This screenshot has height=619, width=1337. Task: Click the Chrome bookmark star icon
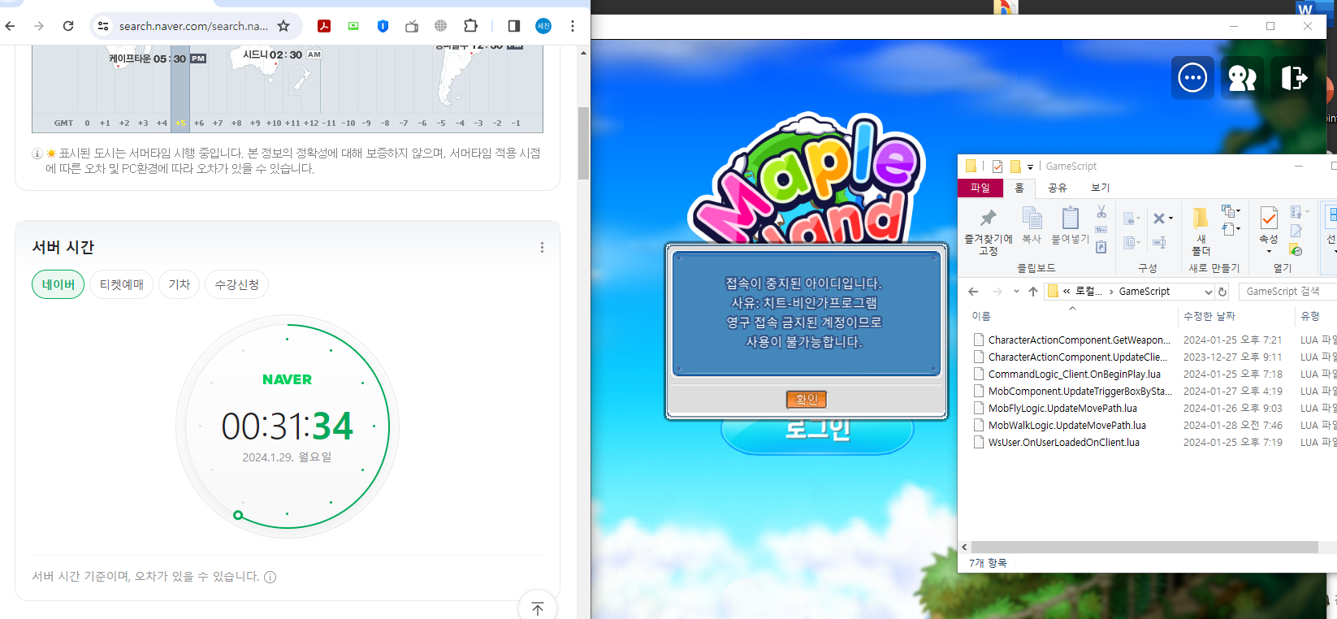tap(283, 26)
